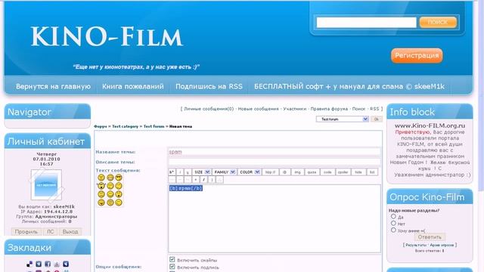The image size is (484, 272).
Task: Toggle the Включить подпись checkbox
Action: 172,267
